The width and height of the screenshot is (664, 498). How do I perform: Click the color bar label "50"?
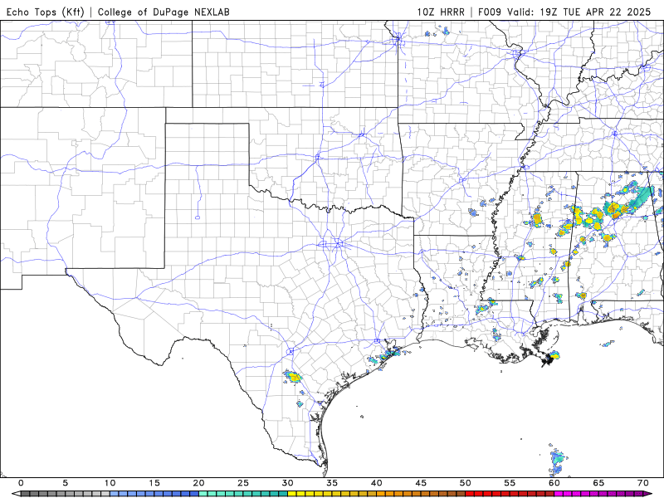(x=466, y=483)
